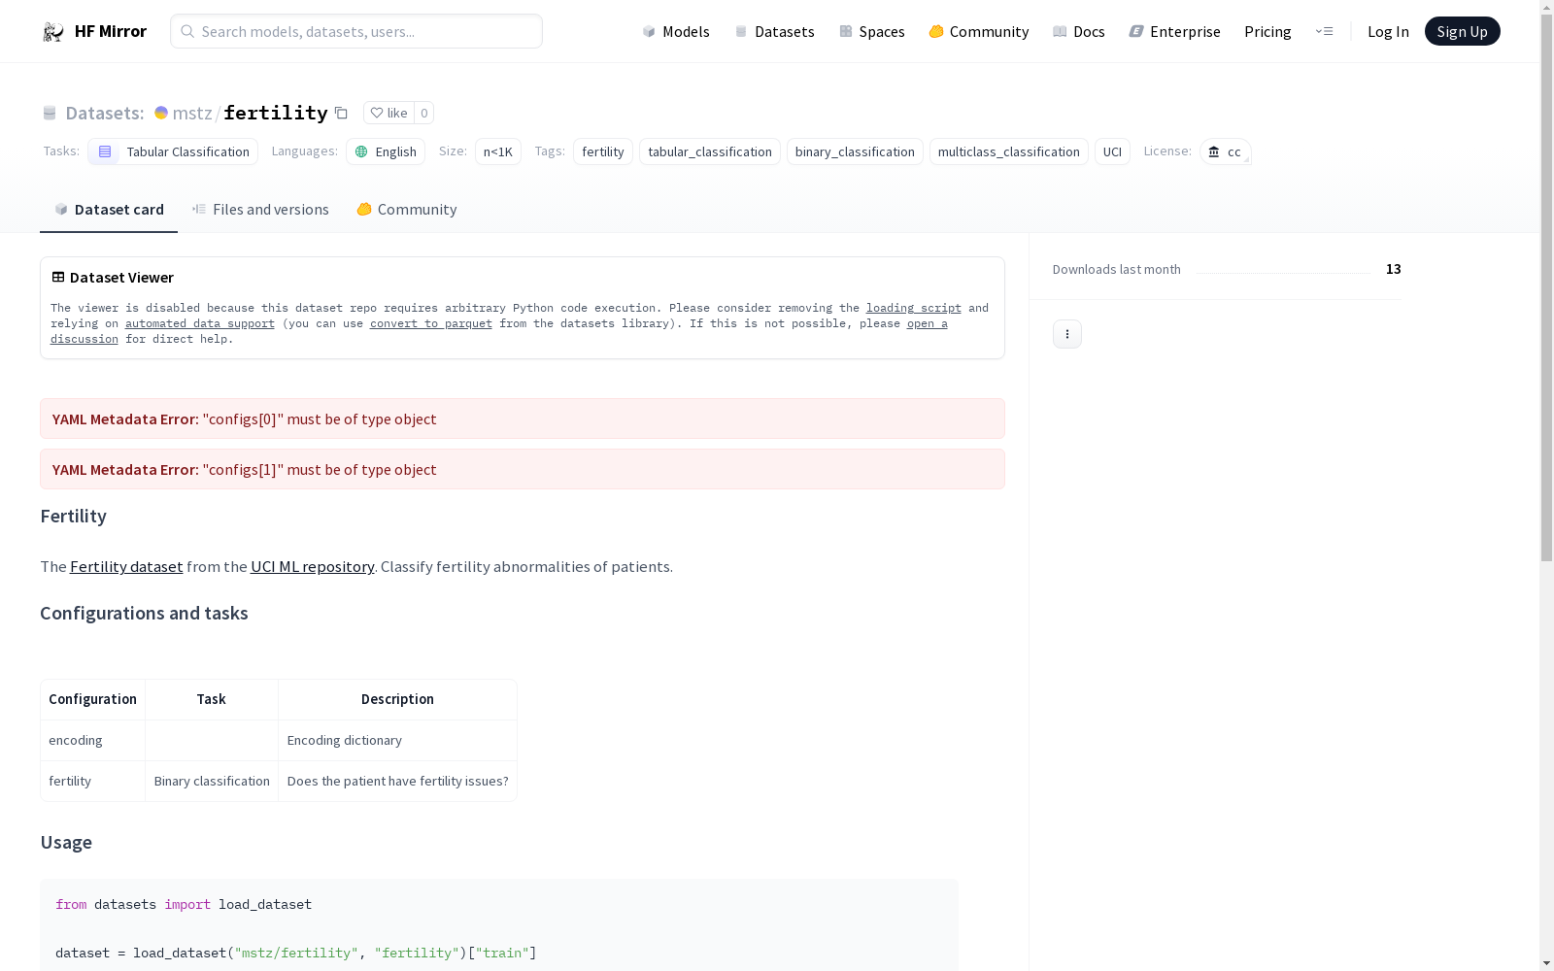1554x971 pixels.
Task: Open Models in the top navigation
Action: 676,31
